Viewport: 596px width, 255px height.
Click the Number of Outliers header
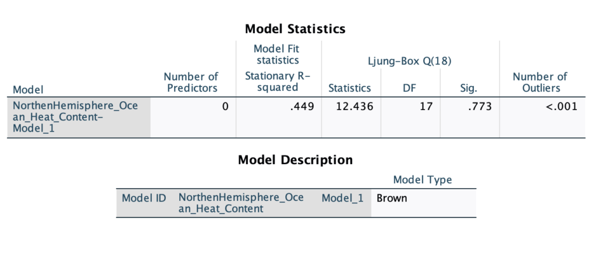540,83
